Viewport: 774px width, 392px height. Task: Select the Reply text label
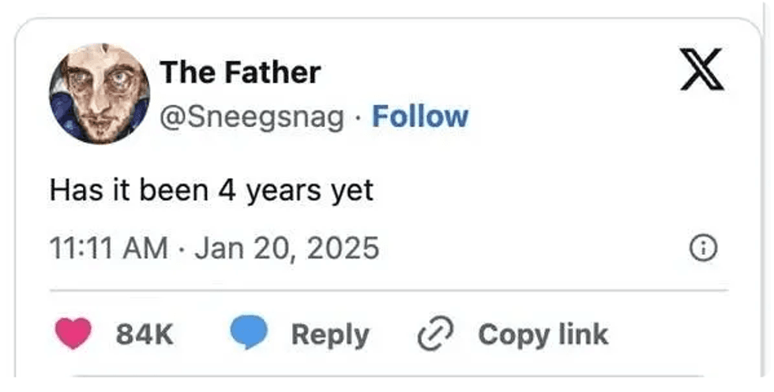coord(330,336)
